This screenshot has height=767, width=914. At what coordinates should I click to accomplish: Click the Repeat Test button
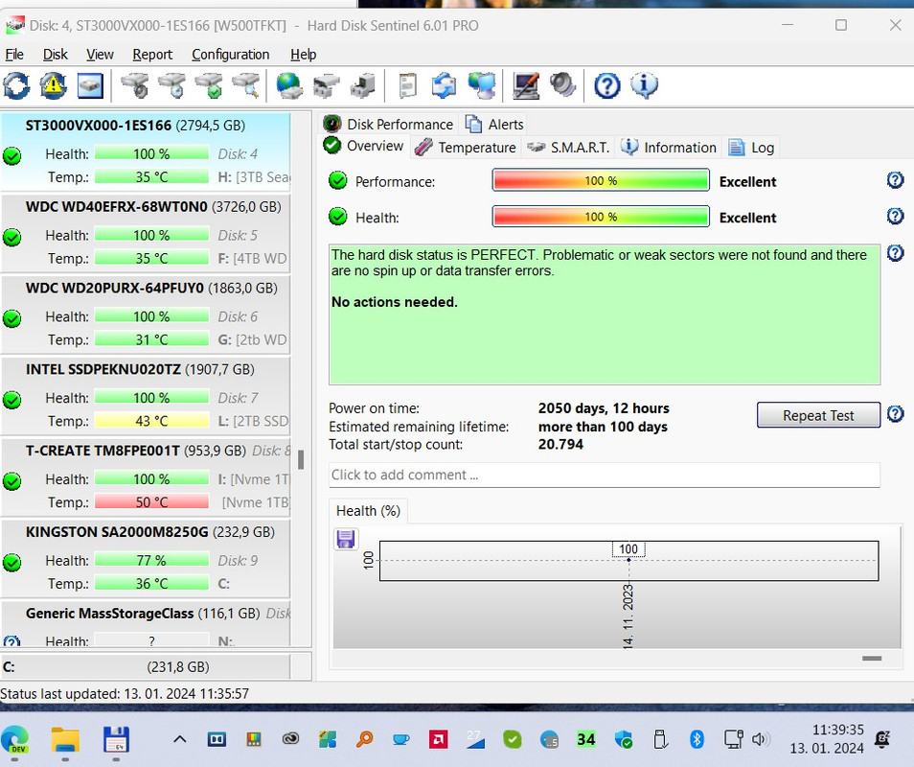click(x=818, y=415)
